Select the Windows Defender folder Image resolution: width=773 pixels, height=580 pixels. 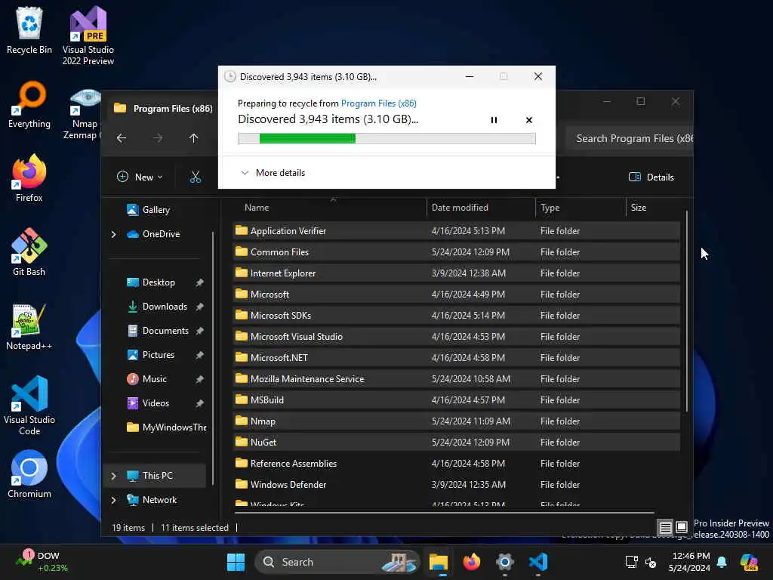click(456, 485)
